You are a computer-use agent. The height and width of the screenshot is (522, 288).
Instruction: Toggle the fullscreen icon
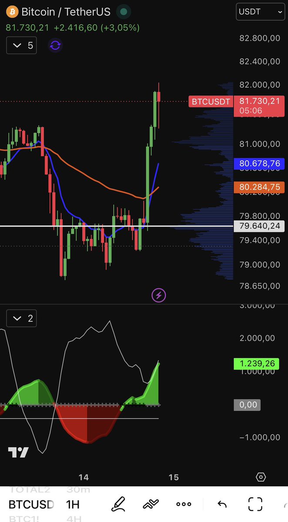point(255,505)
